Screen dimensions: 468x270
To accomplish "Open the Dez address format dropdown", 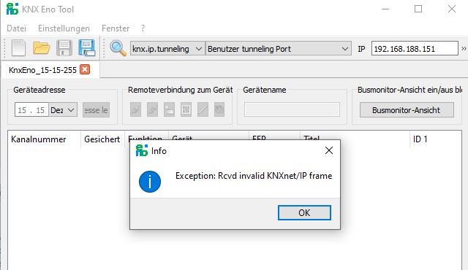I will (x=63, y=110).
